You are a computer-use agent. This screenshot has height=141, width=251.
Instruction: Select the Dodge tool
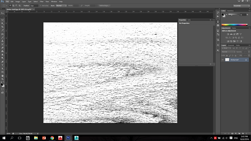tap(3, 58)
